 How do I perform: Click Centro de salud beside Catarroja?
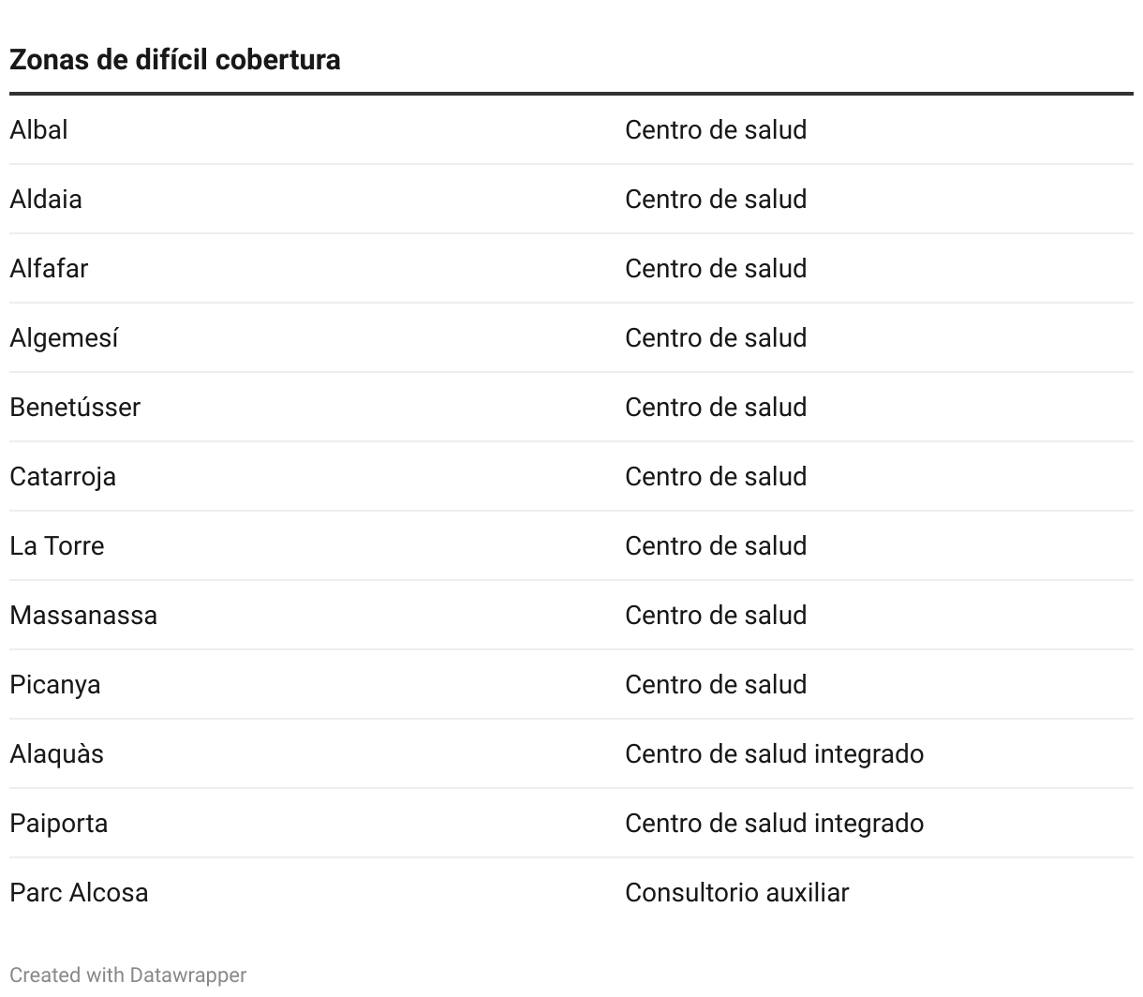(x=716, y=476)
